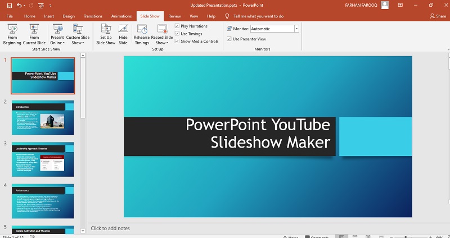This screenshot has width=450, height=238.
Task: Switch to the Transitions tab
Action: tap(93, 16)
